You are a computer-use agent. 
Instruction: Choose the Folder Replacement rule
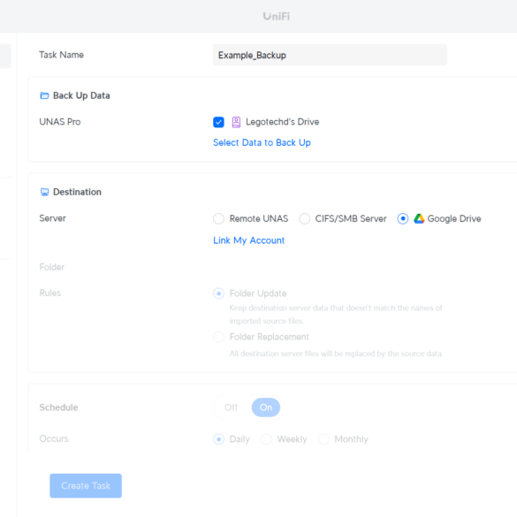218,337
